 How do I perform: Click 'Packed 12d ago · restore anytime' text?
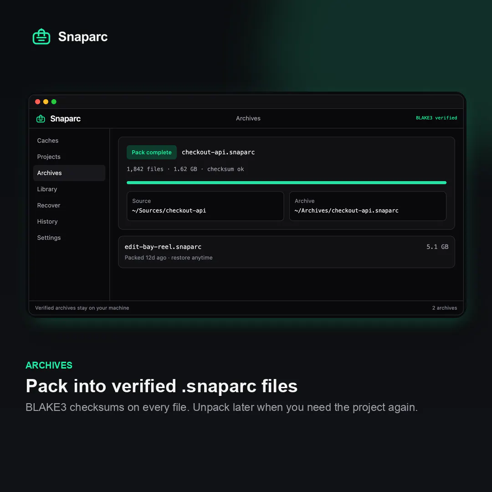169,257
